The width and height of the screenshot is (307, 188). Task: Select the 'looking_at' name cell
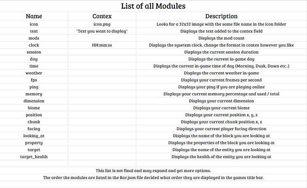(34, 136)
